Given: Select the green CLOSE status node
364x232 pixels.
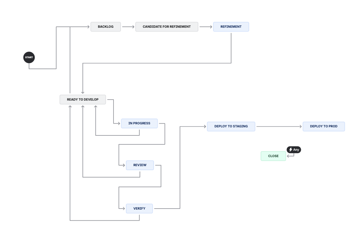Looking at the screenshot, I should [273, 156].
